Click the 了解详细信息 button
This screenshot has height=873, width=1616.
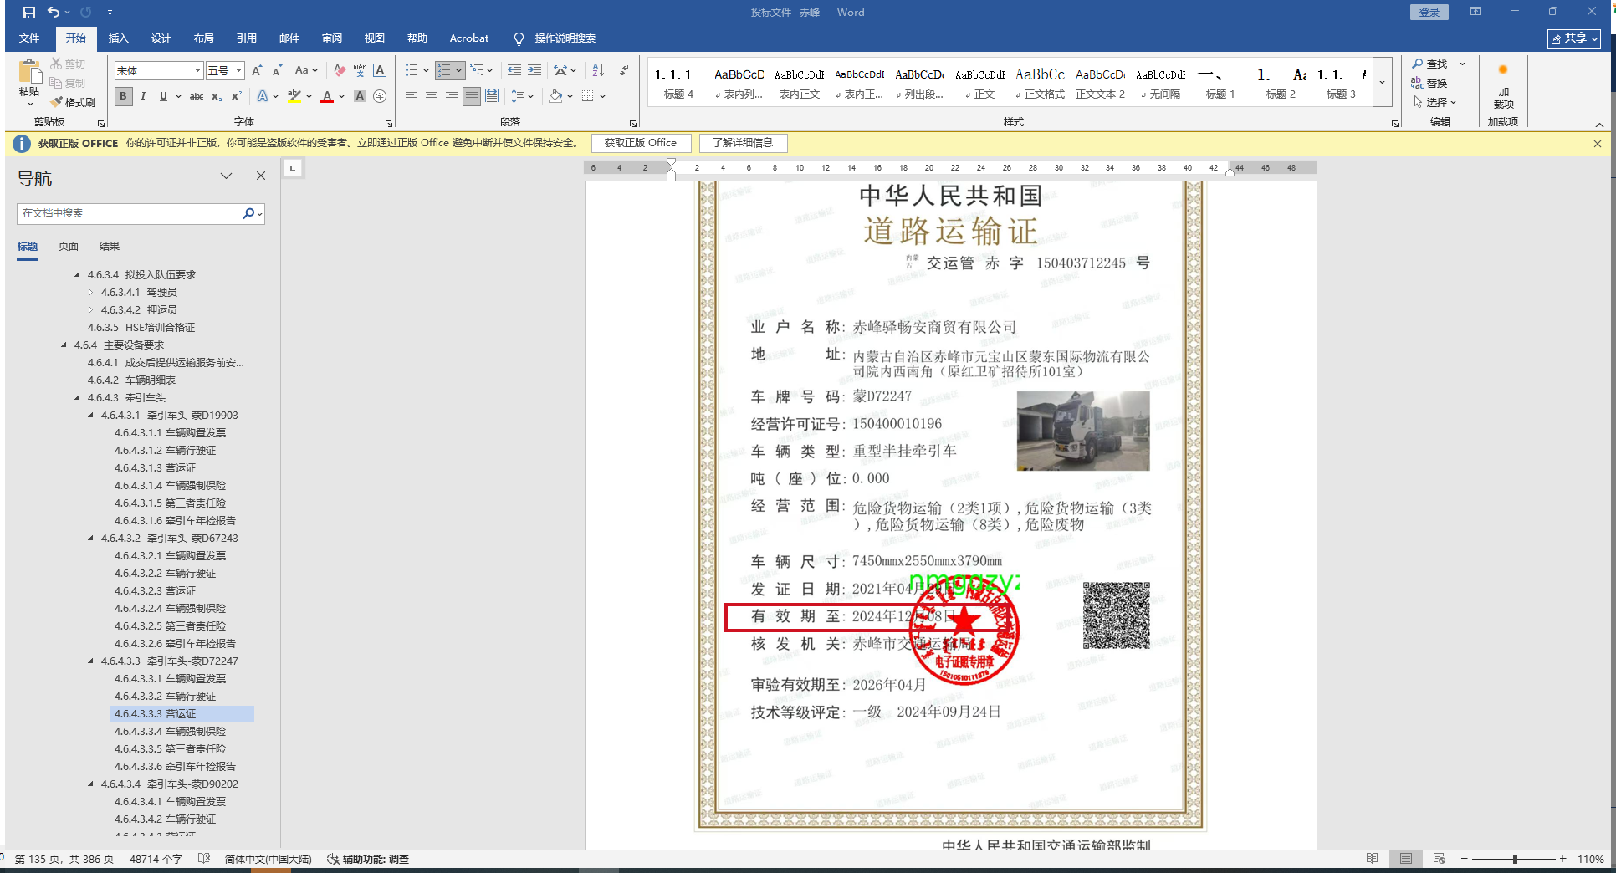(x=743, y=143)
